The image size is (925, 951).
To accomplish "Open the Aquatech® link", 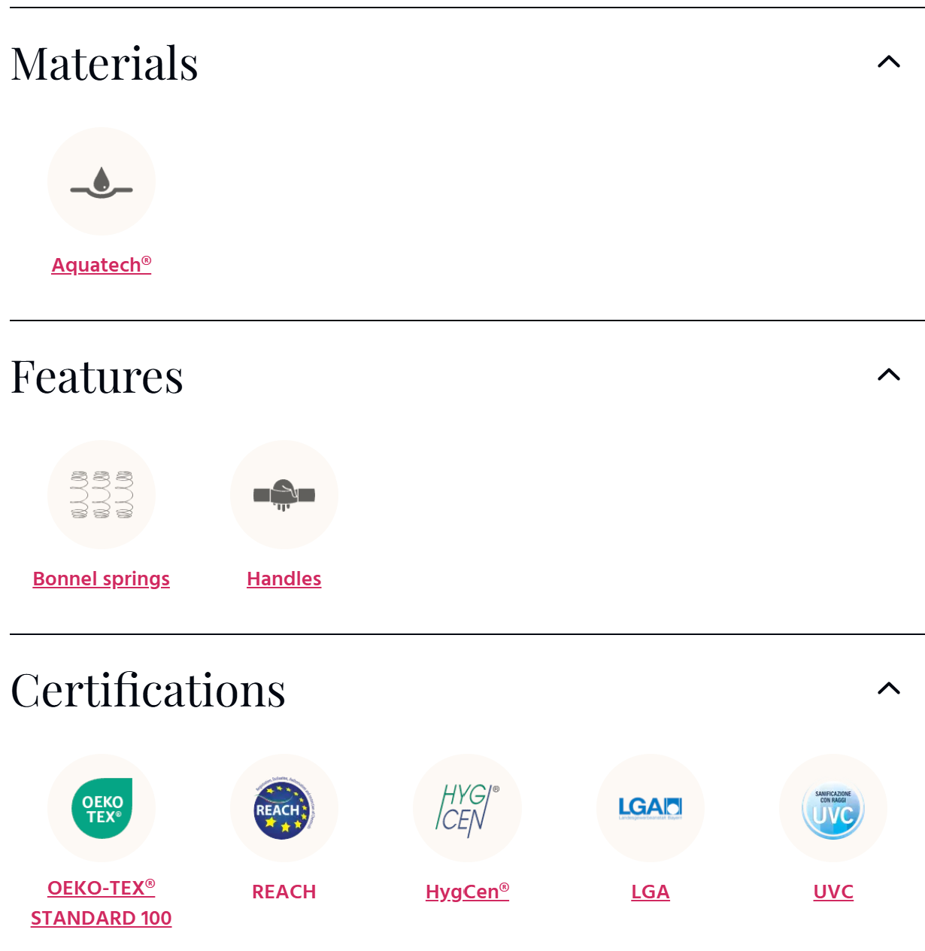I will click(102, 265).
